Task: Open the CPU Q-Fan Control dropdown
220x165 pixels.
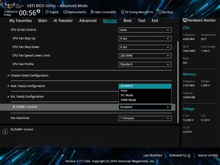Action: click(145, 30)
